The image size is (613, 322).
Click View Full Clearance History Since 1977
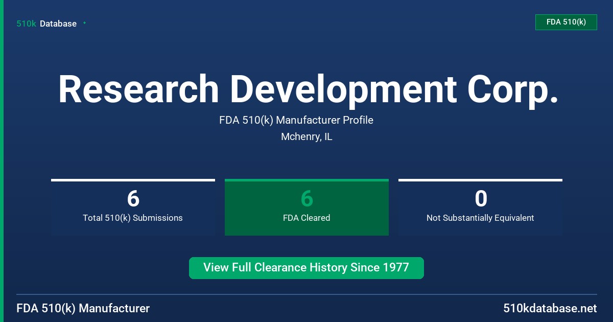[306, 268]
